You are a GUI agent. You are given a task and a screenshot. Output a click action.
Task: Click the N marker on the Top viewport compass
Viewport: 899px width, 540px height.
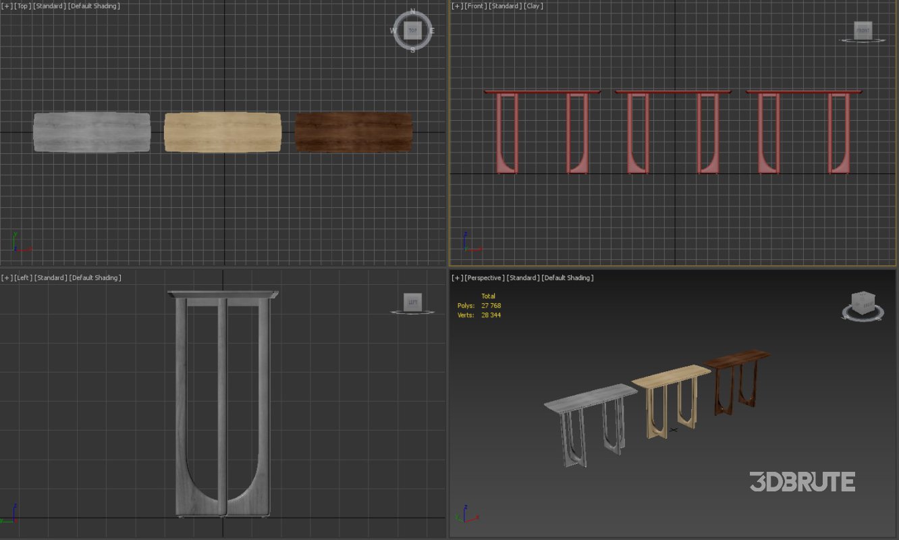tap(412, 11)
